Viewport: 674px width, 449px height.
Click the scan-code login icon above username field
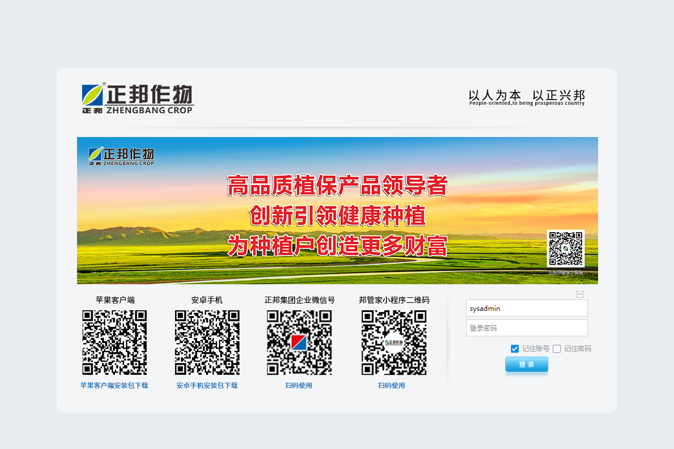(x=580, y=294)
